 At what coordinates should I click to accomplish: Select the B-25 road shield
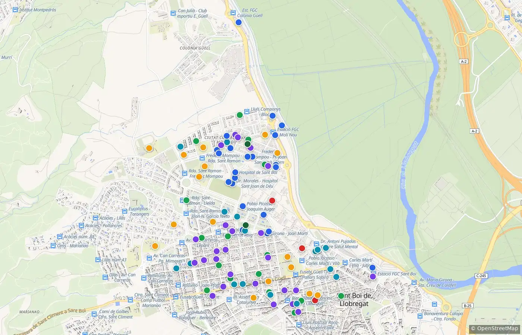(x=468, y=306)
